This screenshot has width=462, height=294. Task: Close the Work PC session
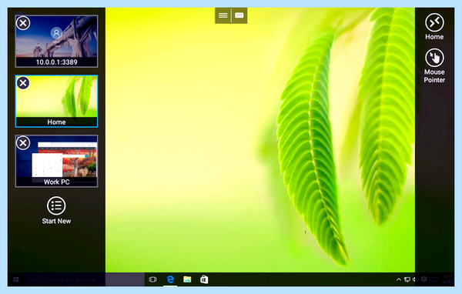23,143
